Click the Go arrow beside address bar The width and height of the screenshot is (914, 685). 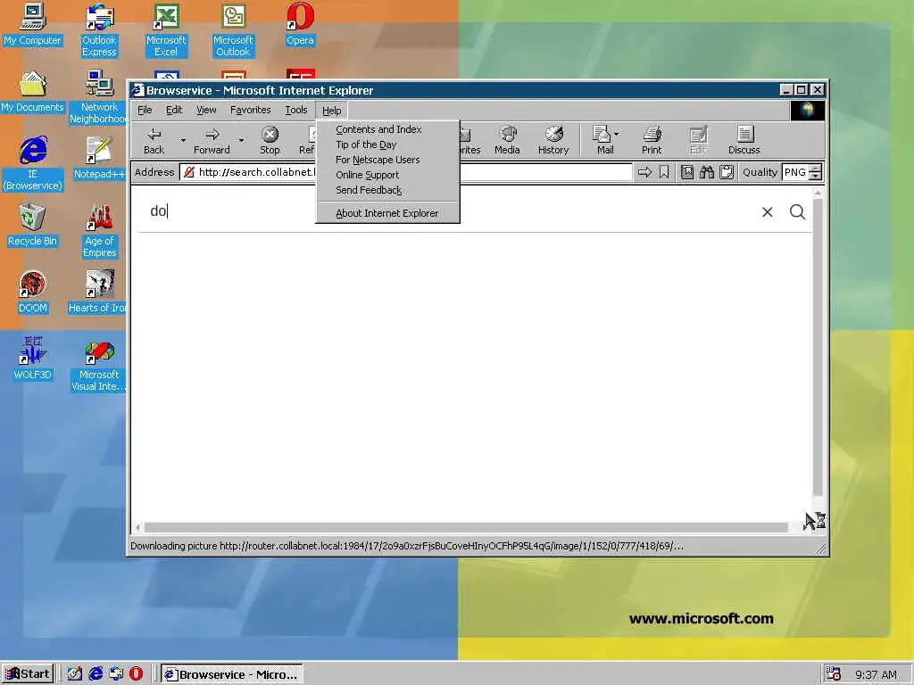pos(644,172)
